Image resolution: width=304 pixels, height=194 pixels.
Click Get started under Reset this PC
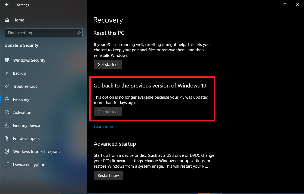pos(108,64)
